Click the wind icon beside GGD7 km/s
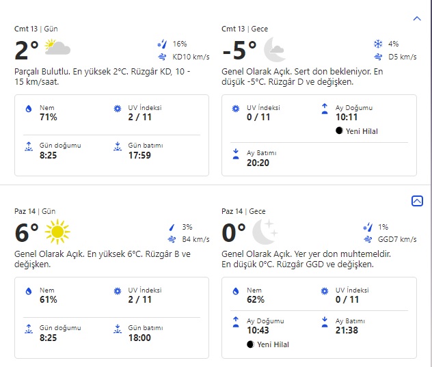This screenshot has height=367, width=432. pyautogui.click(x=369, y=239)
